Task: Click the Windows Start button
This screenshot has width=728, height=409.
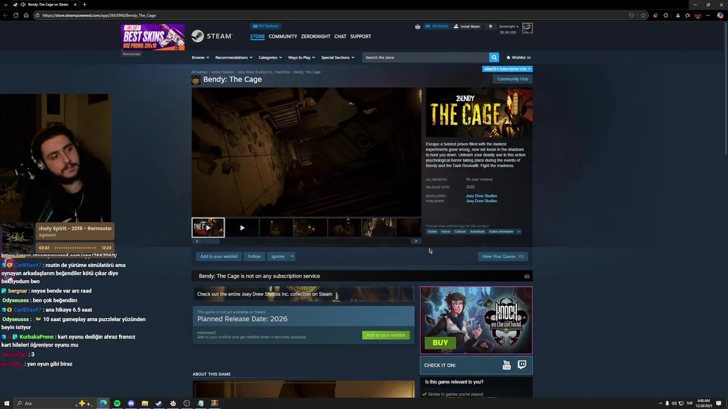Action: pyautogui.click(x=7, y=403)
